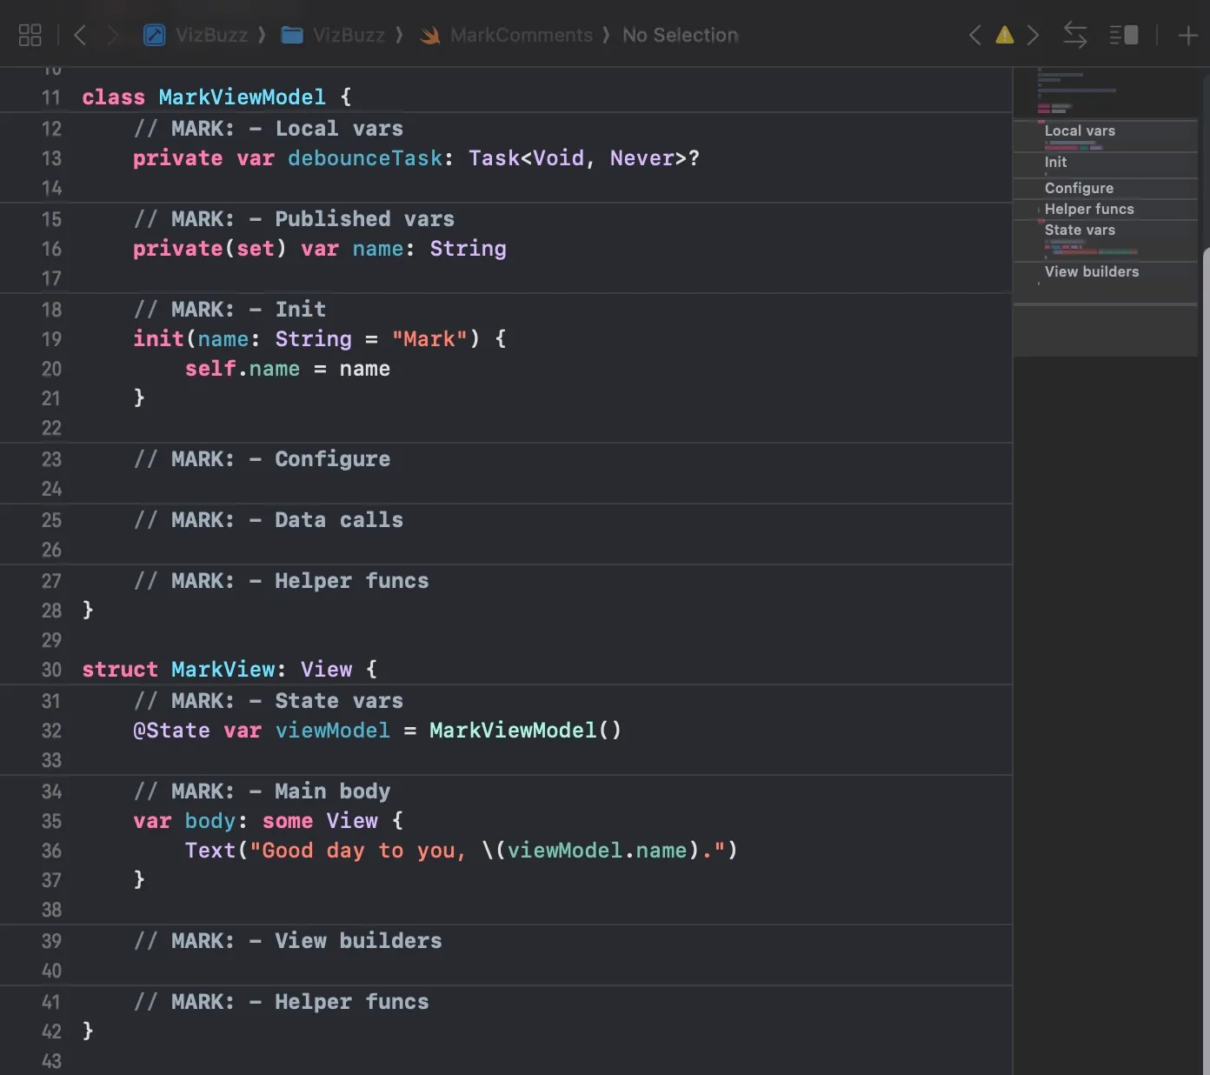Viewport: 1210px width, 1075px height.
Task: Click the yellow warning issue icon
Action: pos(1004,35)
